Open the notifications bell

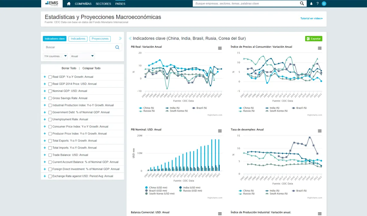pos(311,4)
